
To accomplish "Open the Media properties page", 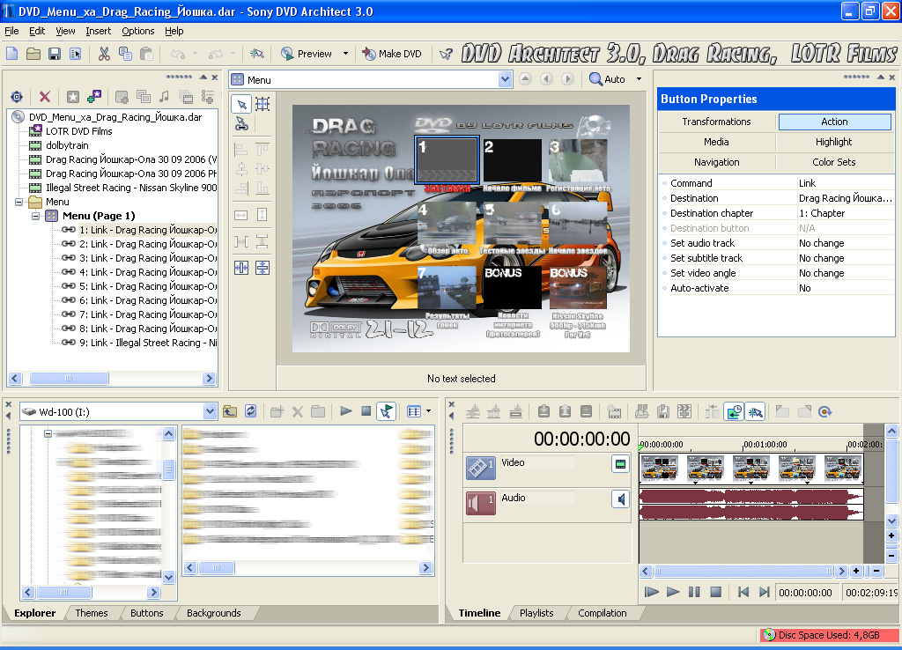I will pos(717,142).
